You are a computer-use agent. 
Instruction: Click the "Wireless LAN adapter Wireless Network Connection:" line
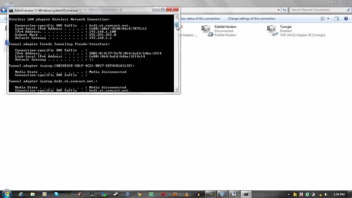pos(59,19)
